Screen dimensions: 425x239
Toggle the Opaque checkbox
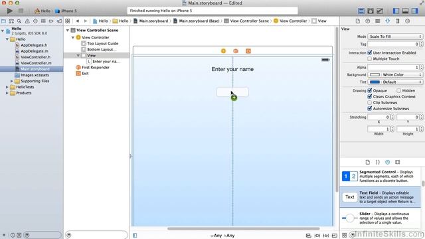pos(370,90)
